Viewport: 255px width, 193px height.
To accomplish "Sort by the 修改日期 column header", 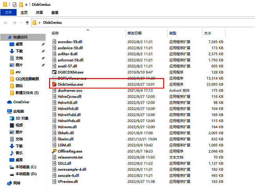I will pos(134,33).
